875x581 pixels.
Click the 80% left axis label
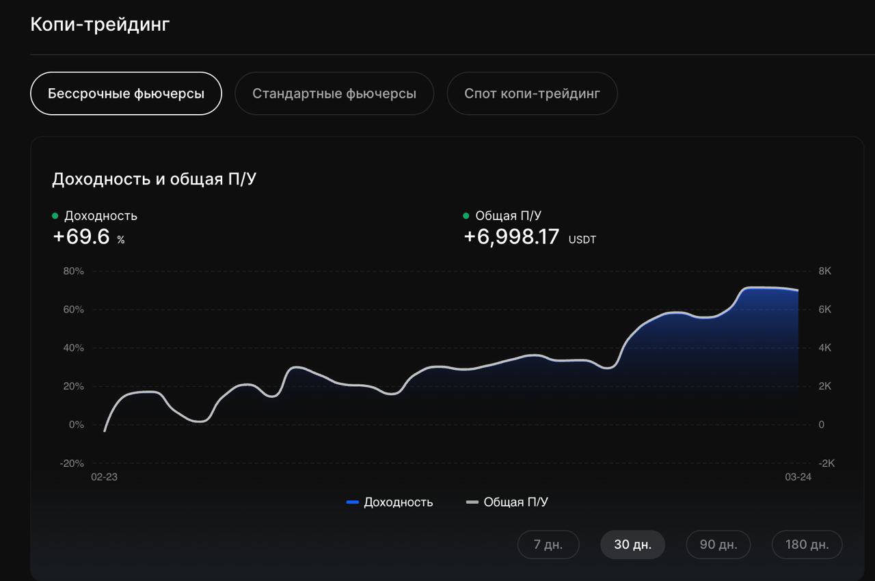pyautogui.click(x=73, y=271)
